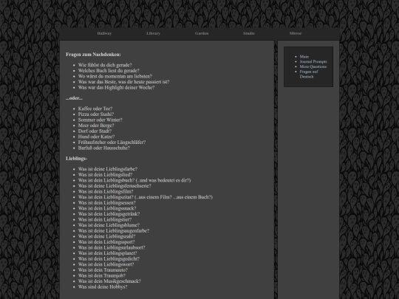Click 'Was ist deine Lieblingsaugenfarbe?'
399x299 pixels.
point(114,230)
